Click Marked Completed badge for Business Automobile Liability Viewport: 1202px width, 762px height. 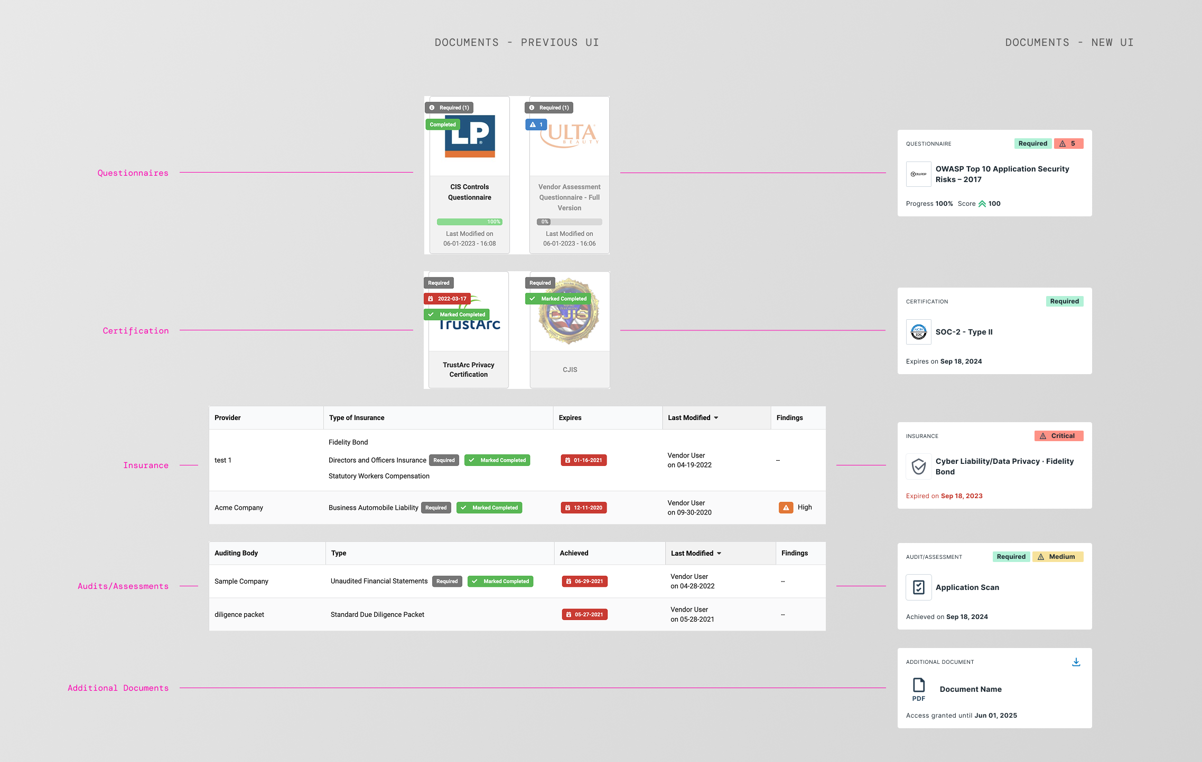[x=489, y=508]
